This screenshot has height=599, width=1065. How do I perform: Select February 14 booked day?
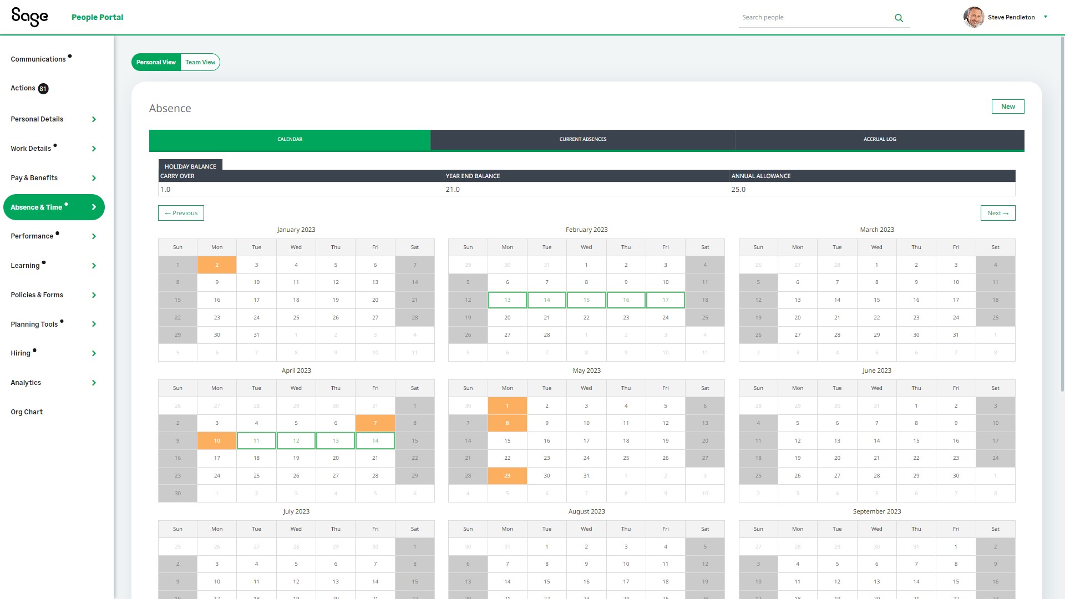(x=547, y=300)
